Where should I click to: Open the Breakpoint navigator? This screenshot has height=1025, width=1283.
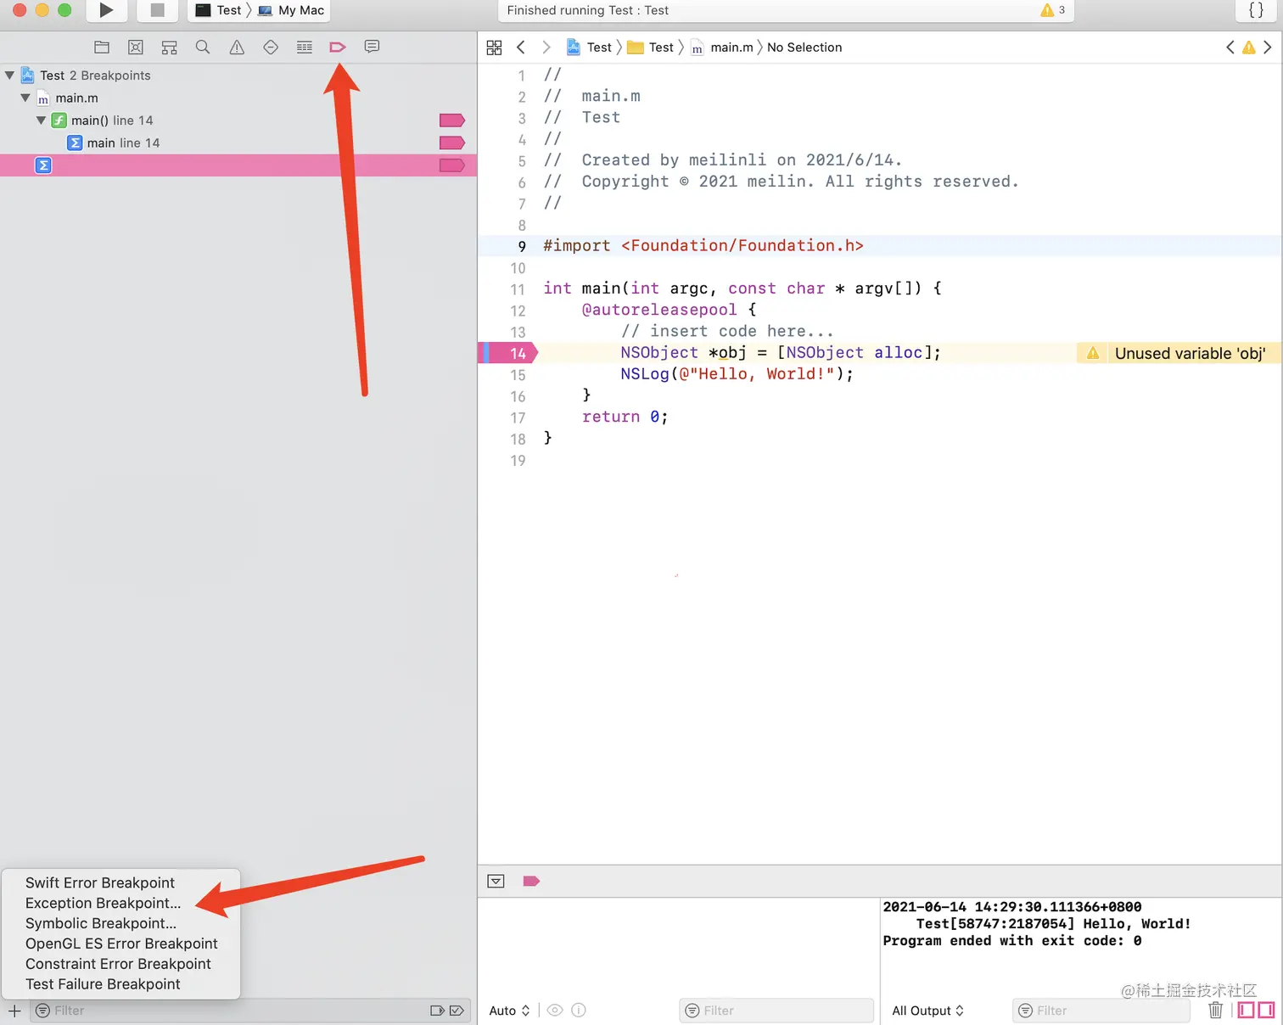click(338, 48)
